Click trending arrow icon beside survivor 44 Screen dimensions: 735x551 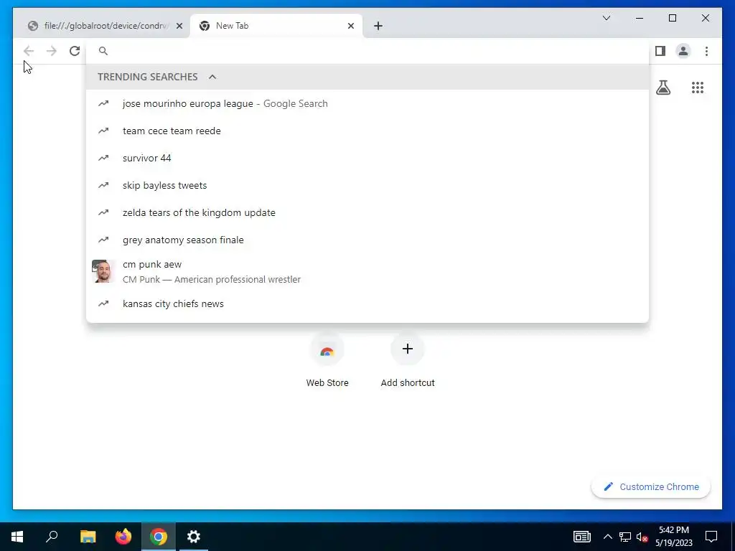point(103,158)
